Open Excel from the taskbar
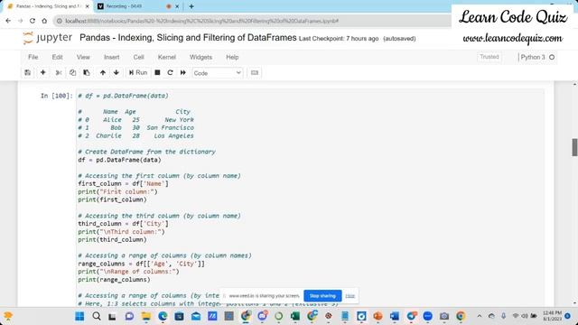The height and width of the screenshot is (325, 578). click(295, 316)
